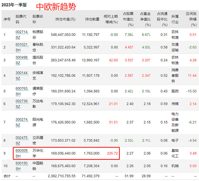Select stock name 立讯精密
The image size is (199, 181).
pyautogui.click(x=38, y=140)
